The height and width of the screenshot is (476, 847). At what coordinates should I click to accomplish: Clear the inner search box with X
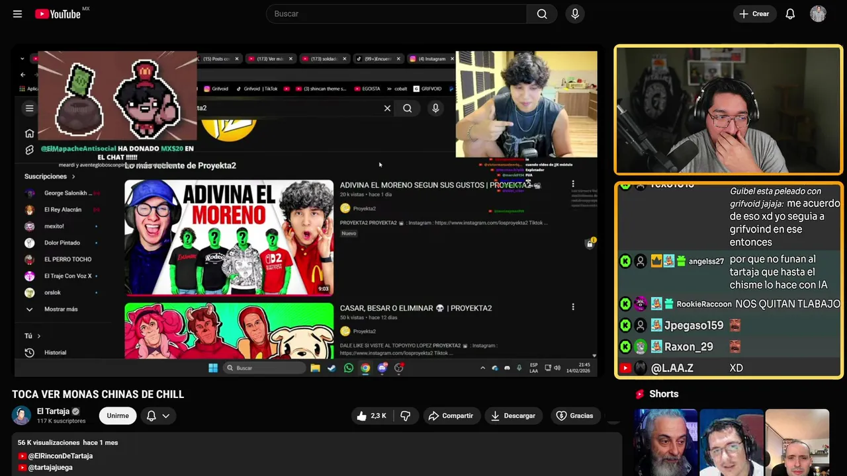[388, 108]
